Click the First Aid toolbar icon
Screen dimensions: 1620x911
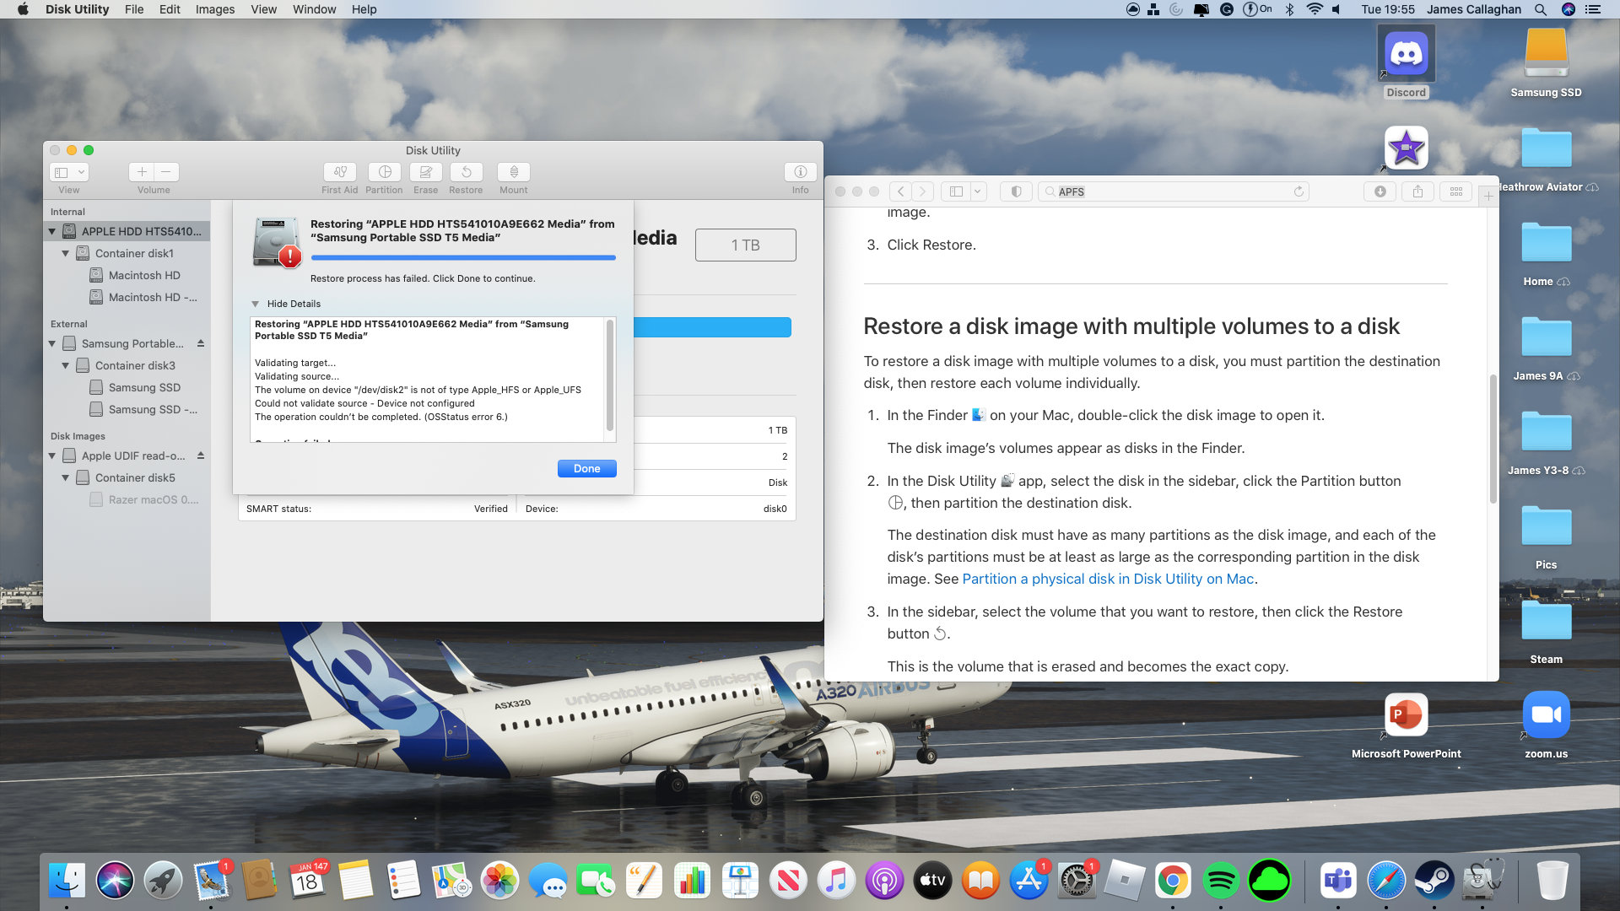(x=339, y=172)
